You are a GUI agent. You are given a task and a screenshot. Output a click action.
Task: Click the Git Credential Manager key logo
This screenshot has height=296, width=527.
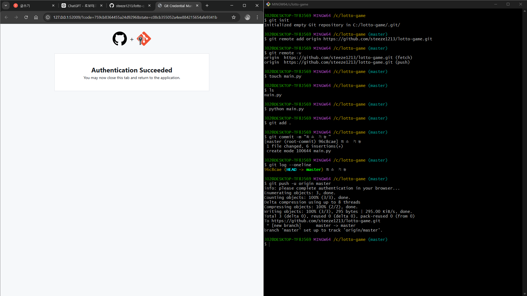coord(144,39)
